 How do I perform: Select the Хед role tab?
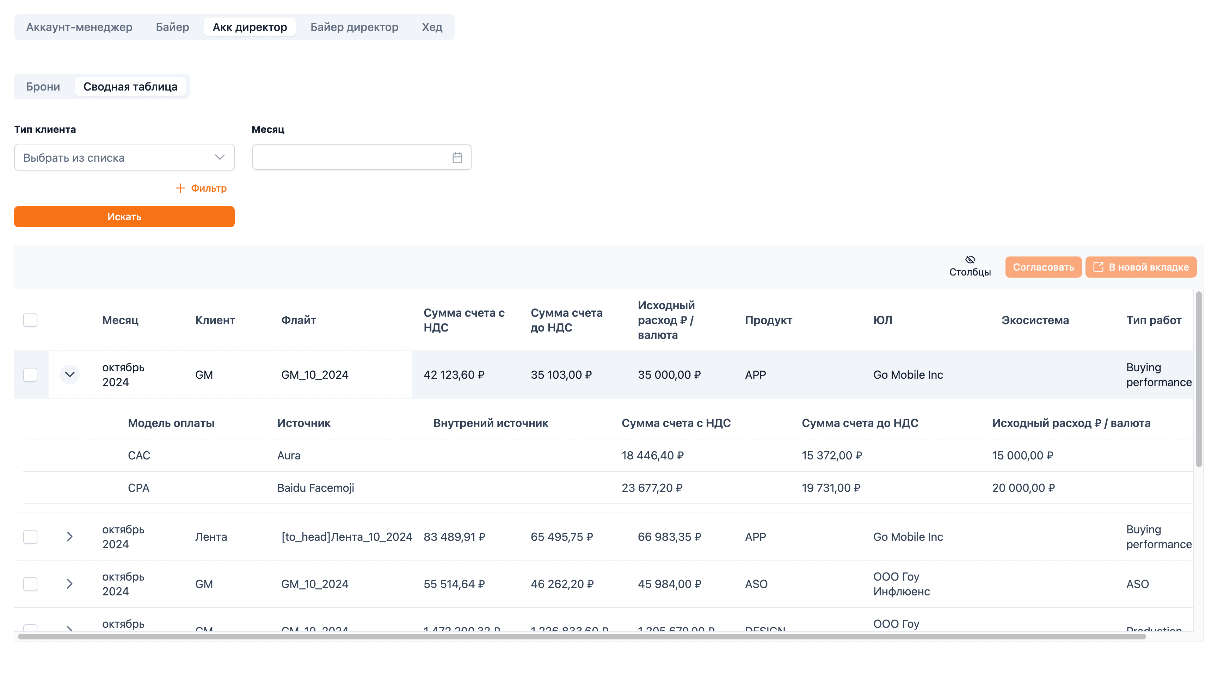pyautogui.click(x=432, y=27)
